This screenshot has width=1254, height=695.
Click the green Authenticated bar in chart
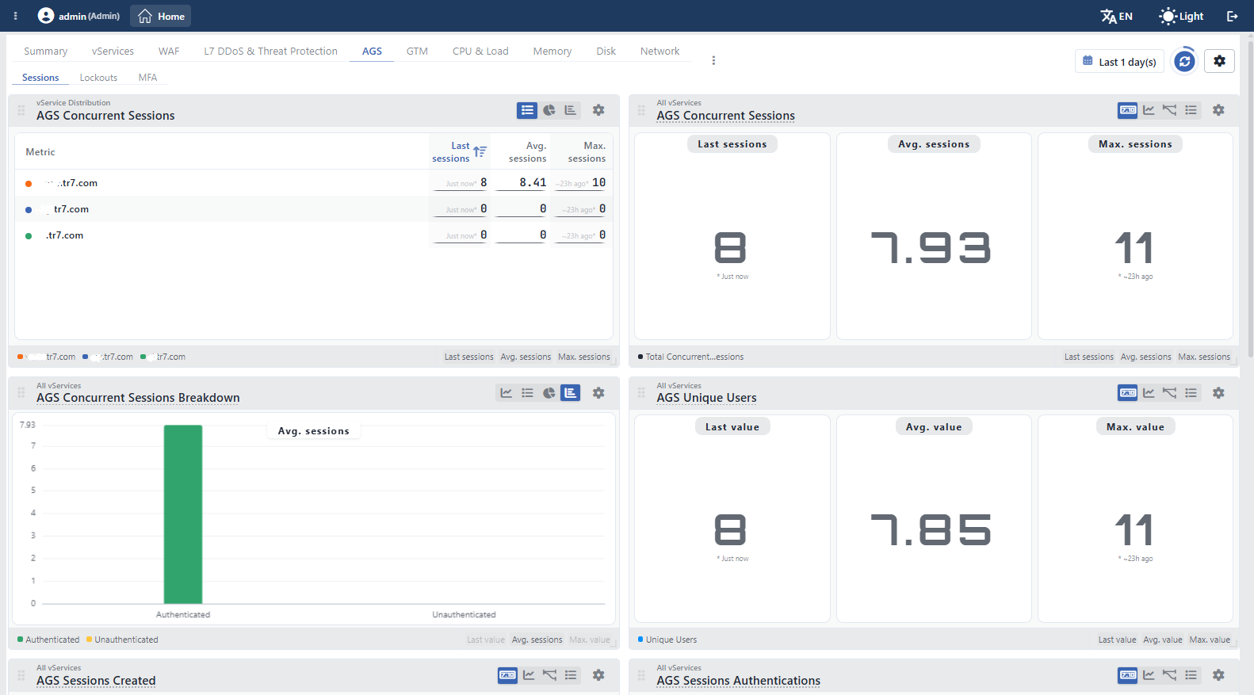tap(183, 514)
